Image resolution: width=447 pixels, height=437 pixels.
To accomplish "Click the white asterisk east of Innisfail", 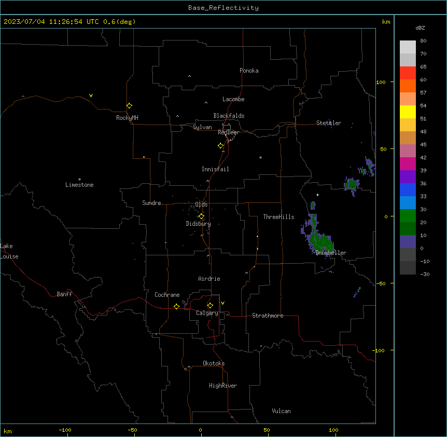I will (260, 157).
